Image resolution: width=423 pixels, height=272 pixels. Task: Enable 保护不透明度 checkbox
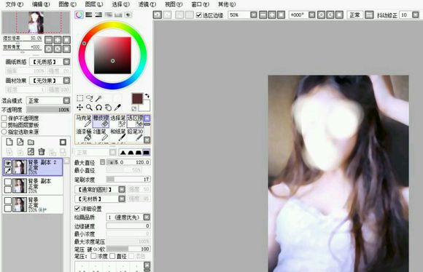click(4, 118)
